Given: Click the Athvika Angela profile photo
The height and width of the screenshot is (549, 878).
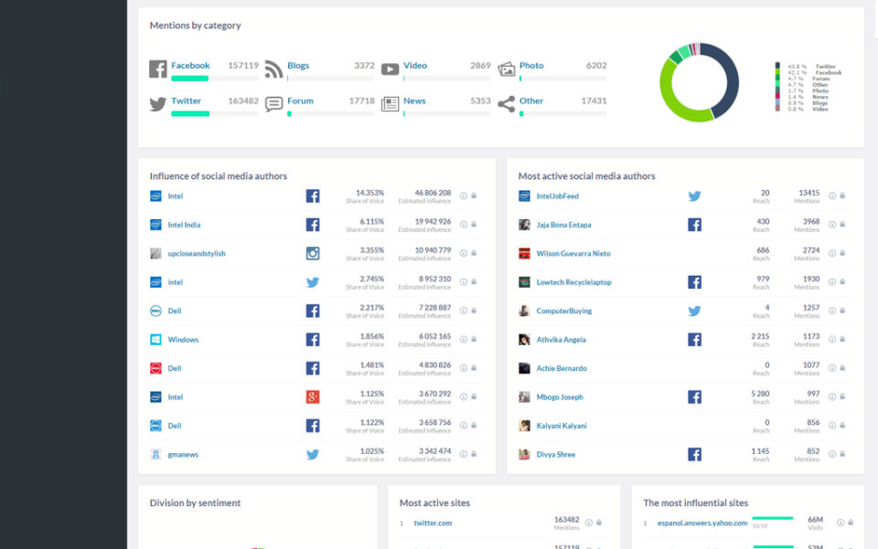Looking at the screenshot, I should [524, 339].
